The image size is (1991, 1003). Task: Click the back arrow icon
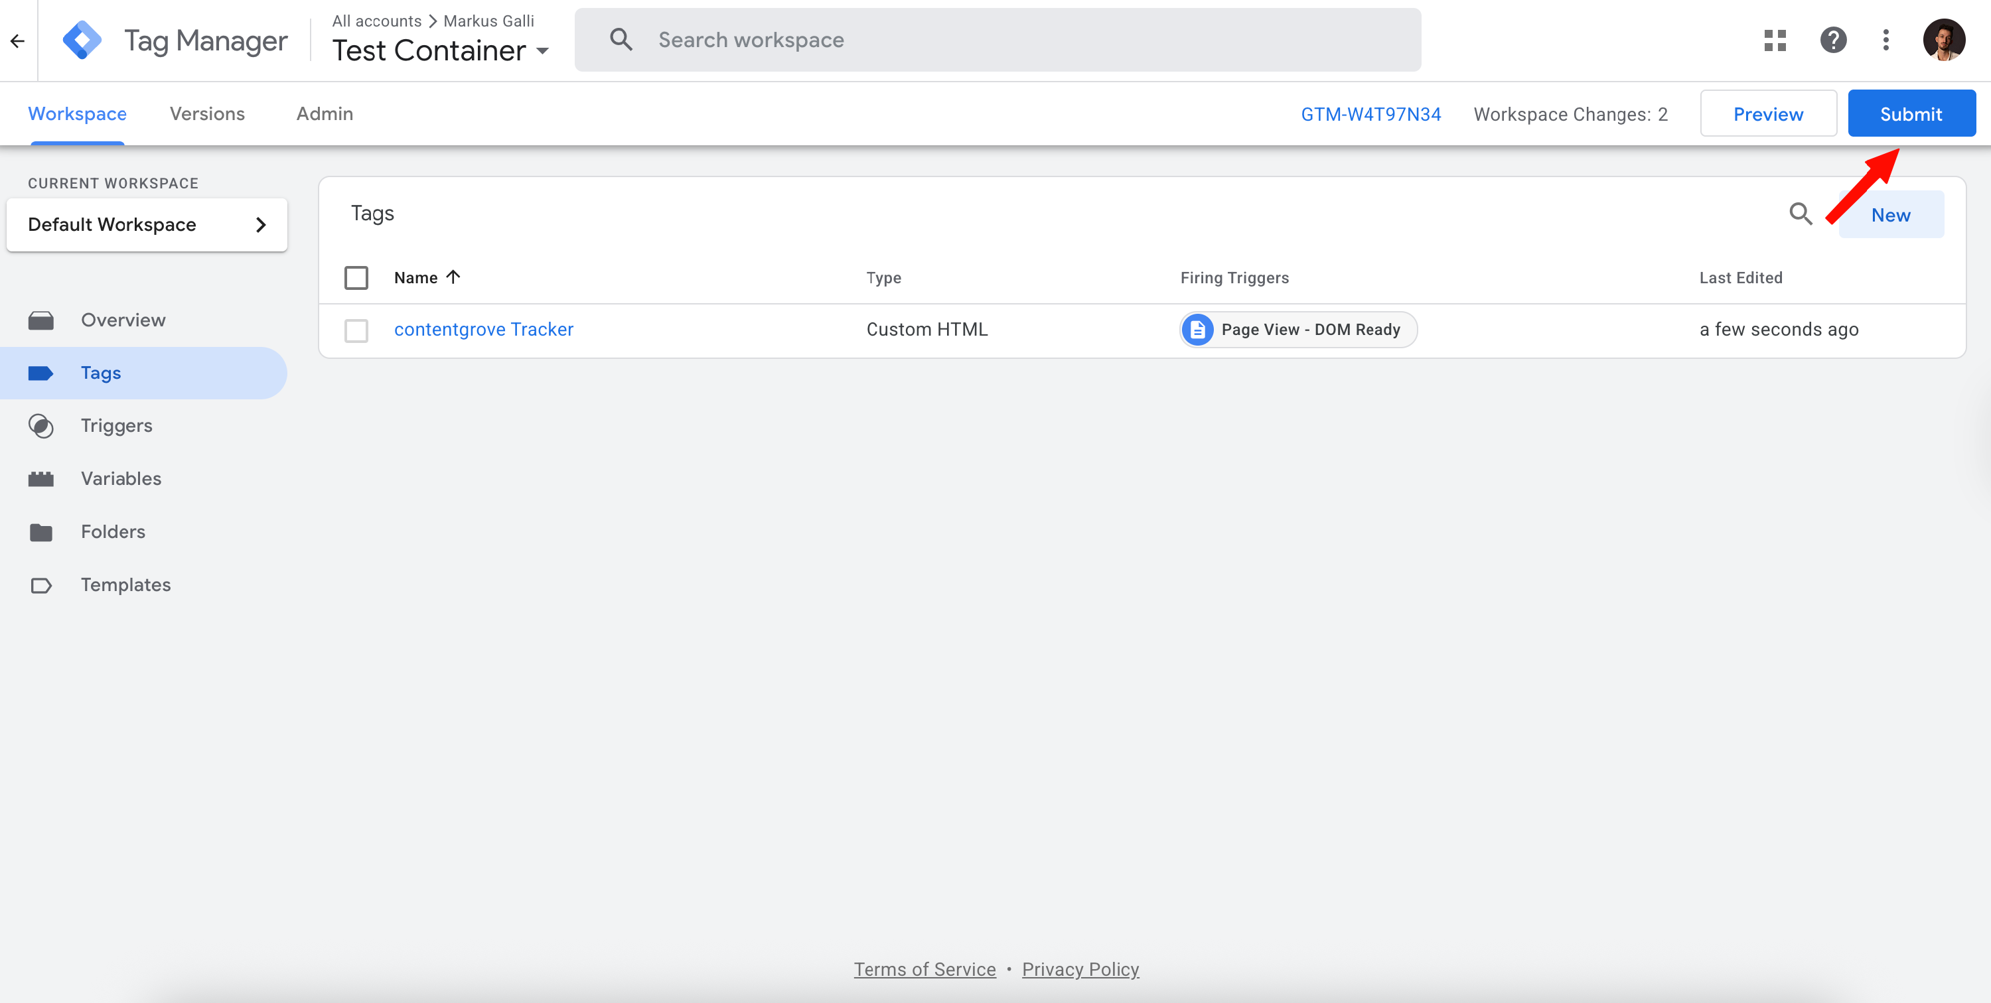(17, 41)
